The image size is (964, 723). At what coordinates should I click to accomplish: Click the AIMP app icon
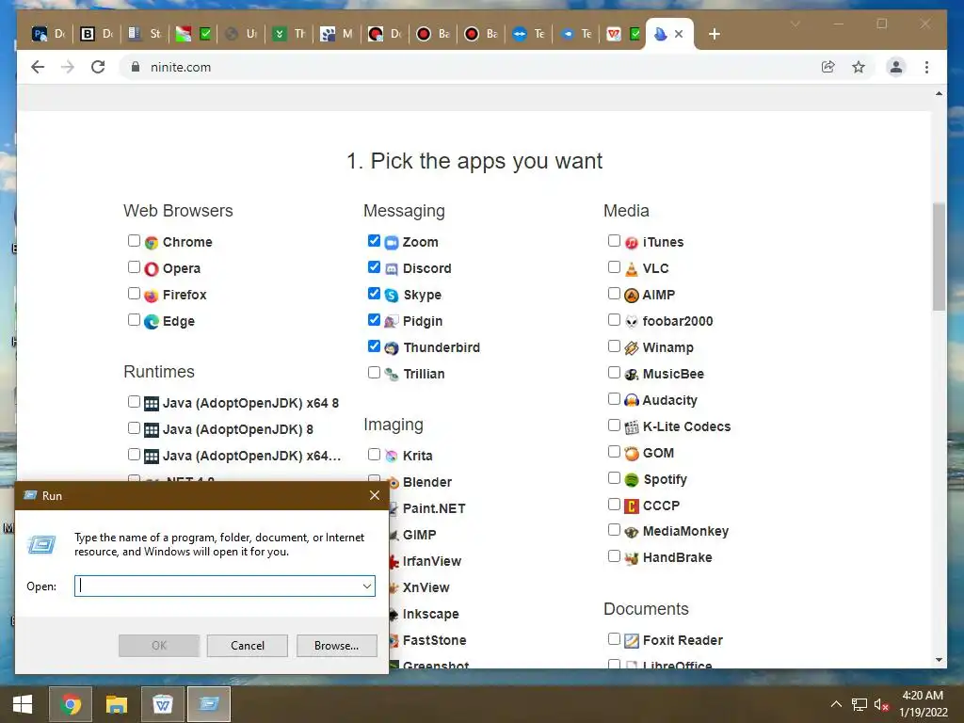[632, 295]
